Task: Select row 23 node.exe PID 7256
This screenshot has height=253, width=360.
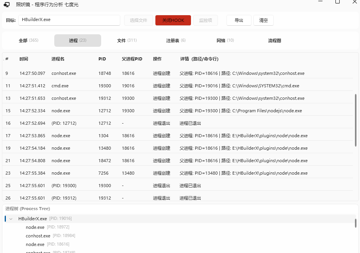Action: coord(178,173)
